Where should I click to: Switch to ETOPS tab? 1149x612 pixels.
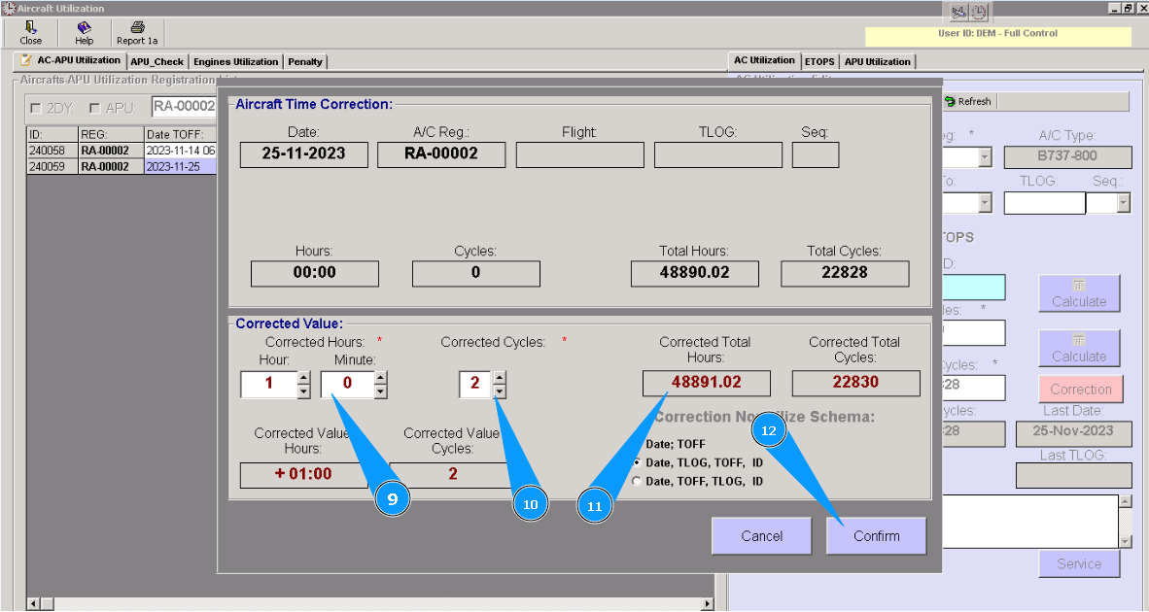tap(819, 62)
